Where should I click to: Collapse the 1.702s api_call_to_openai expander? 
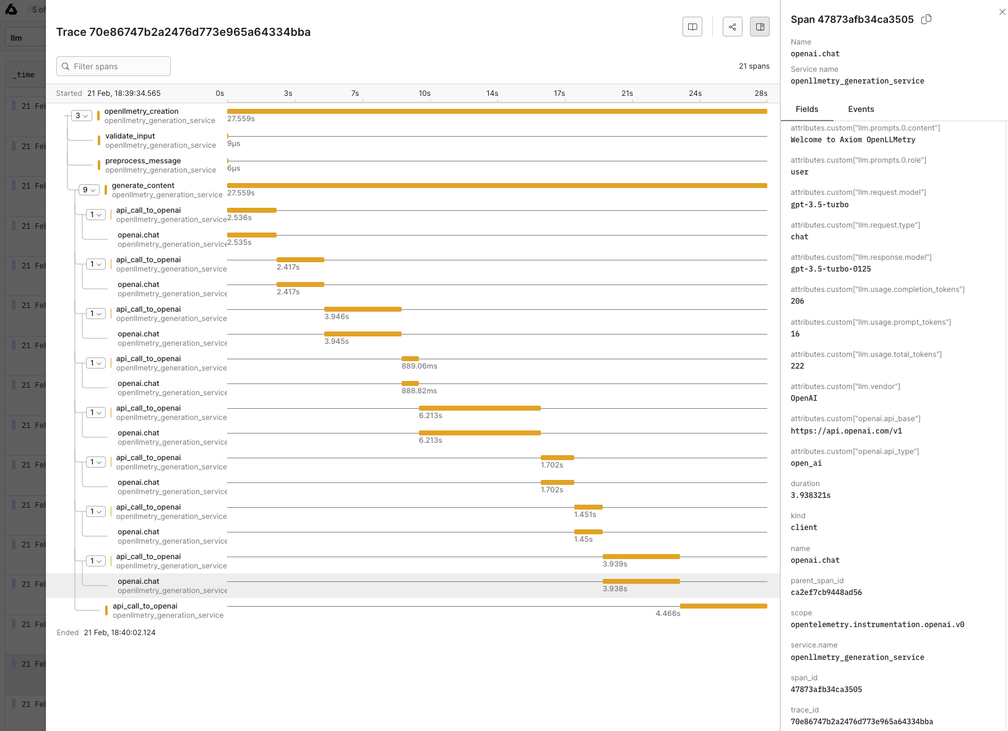point(96,462)
